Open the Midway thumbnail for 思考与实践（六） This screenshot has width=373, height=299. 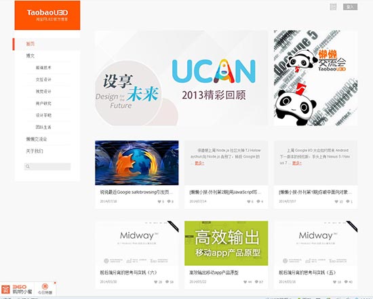click(137, 243)
